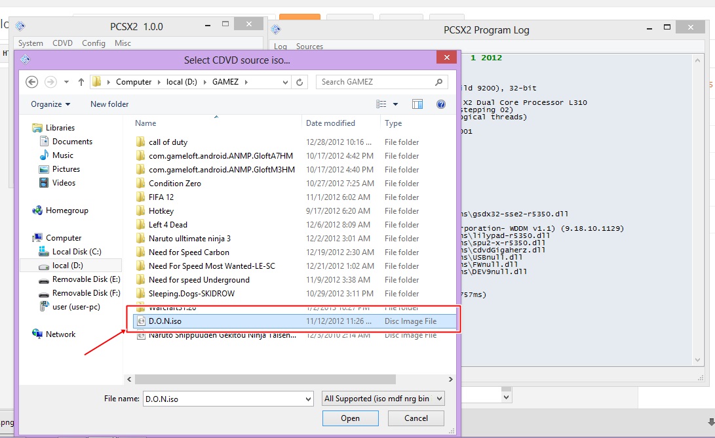Open Music library
Screen dimensions: 715x438
click(56, 155)
